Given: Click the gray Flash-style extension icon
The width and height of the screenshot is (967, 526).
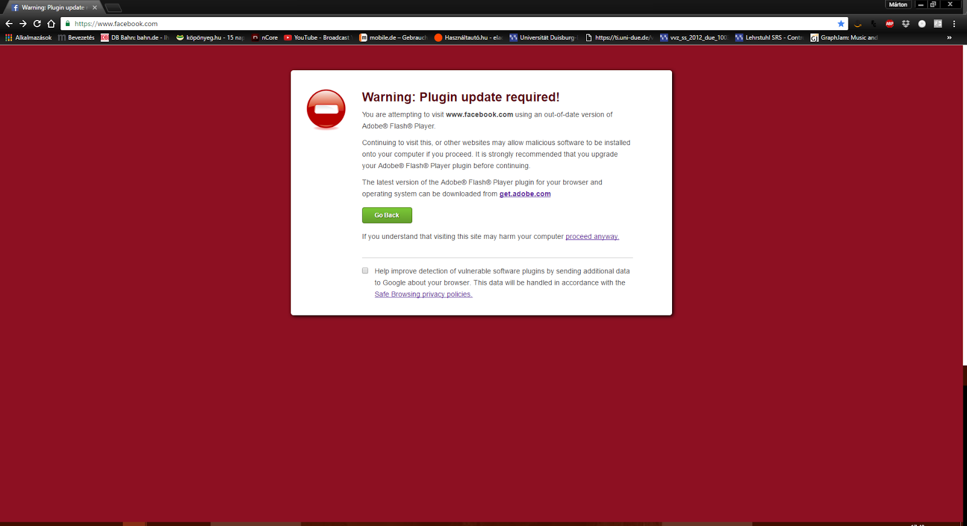Looking at the screenshot, I should click(938, 24).
